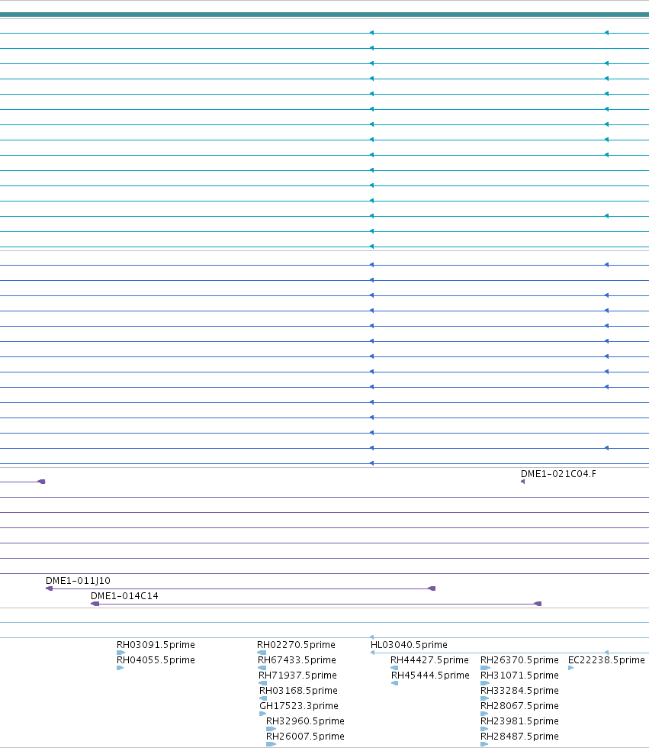Screen dimensions: 649x748
Task: Click the arrow glyph beneath RH44427.5prime
Action: pyautogui.click(x=394, y=668)
